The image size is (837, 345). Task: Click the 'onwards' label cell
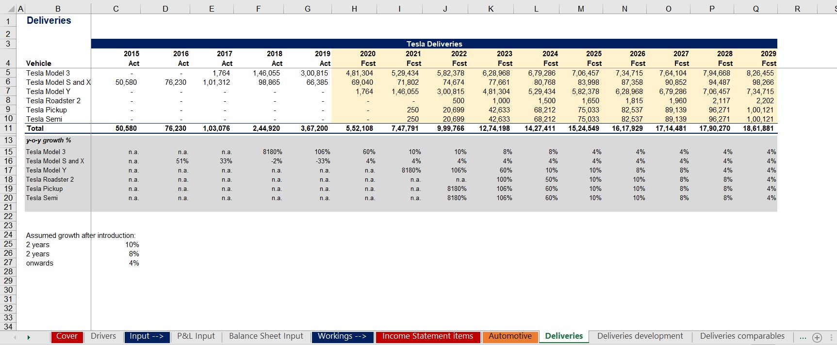[40, 263]
